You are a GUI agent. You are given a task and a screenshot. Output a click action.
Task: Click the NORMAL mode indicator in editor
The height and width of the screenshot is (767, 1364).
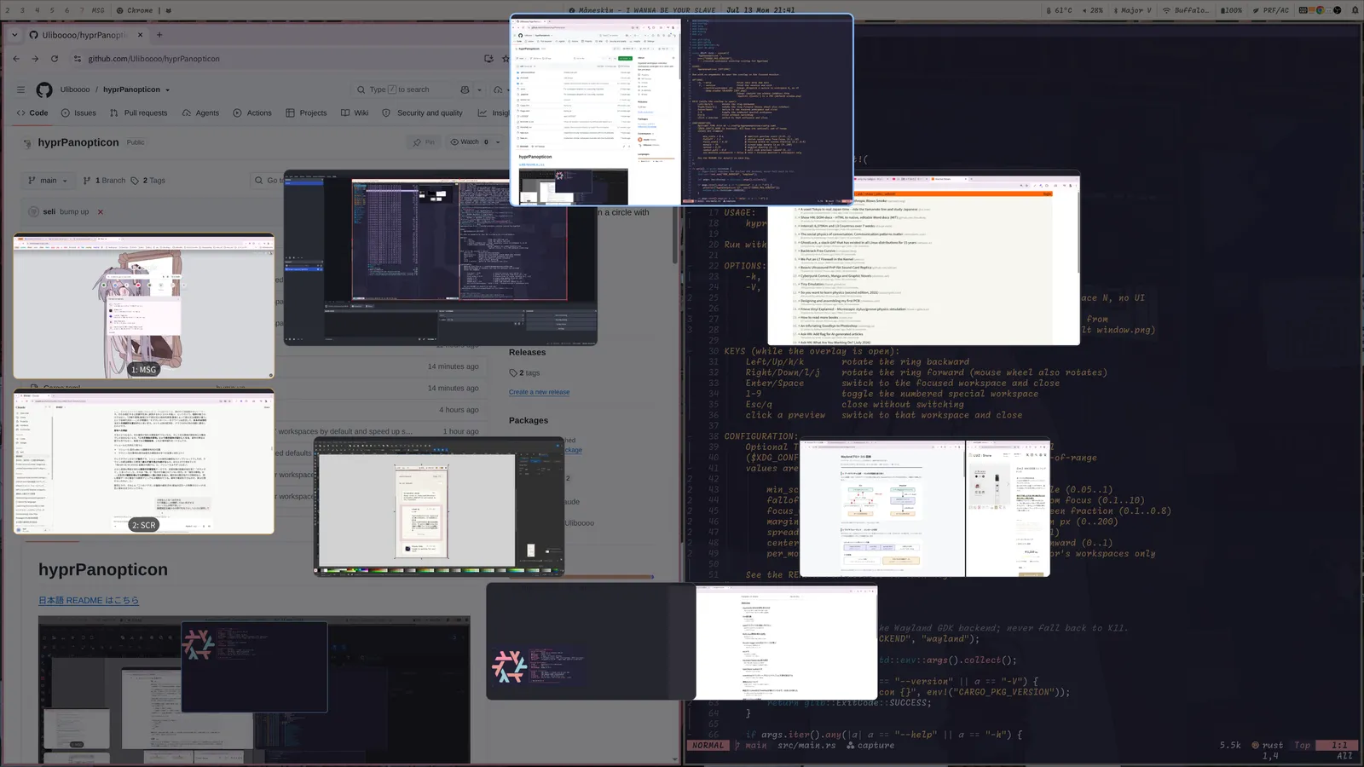pyautogui.click(x=708, y=746)
